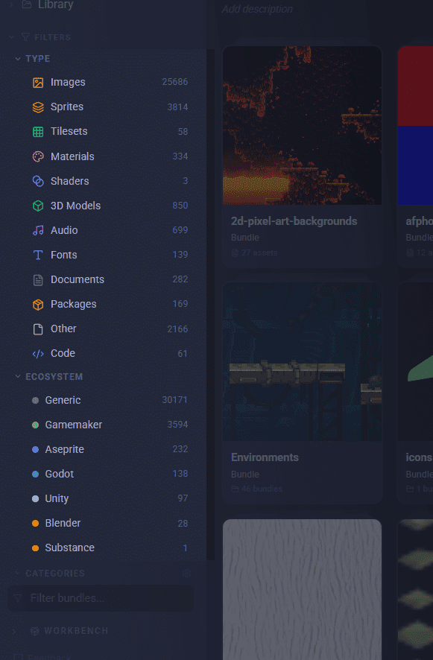Viewport: 433px width, 660px height.
Task: Click the 2d-pixel-art-backgrounds title
Action: tap(294, 221)
